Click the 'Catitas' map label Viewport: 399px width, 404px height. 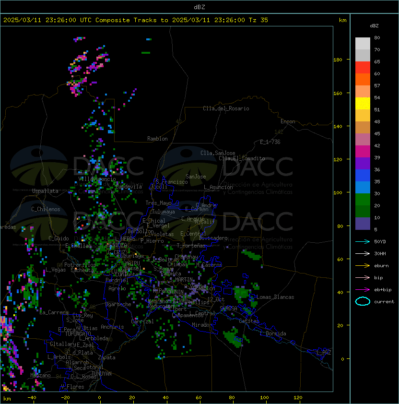pyautogui.click(x=249, y=321)
